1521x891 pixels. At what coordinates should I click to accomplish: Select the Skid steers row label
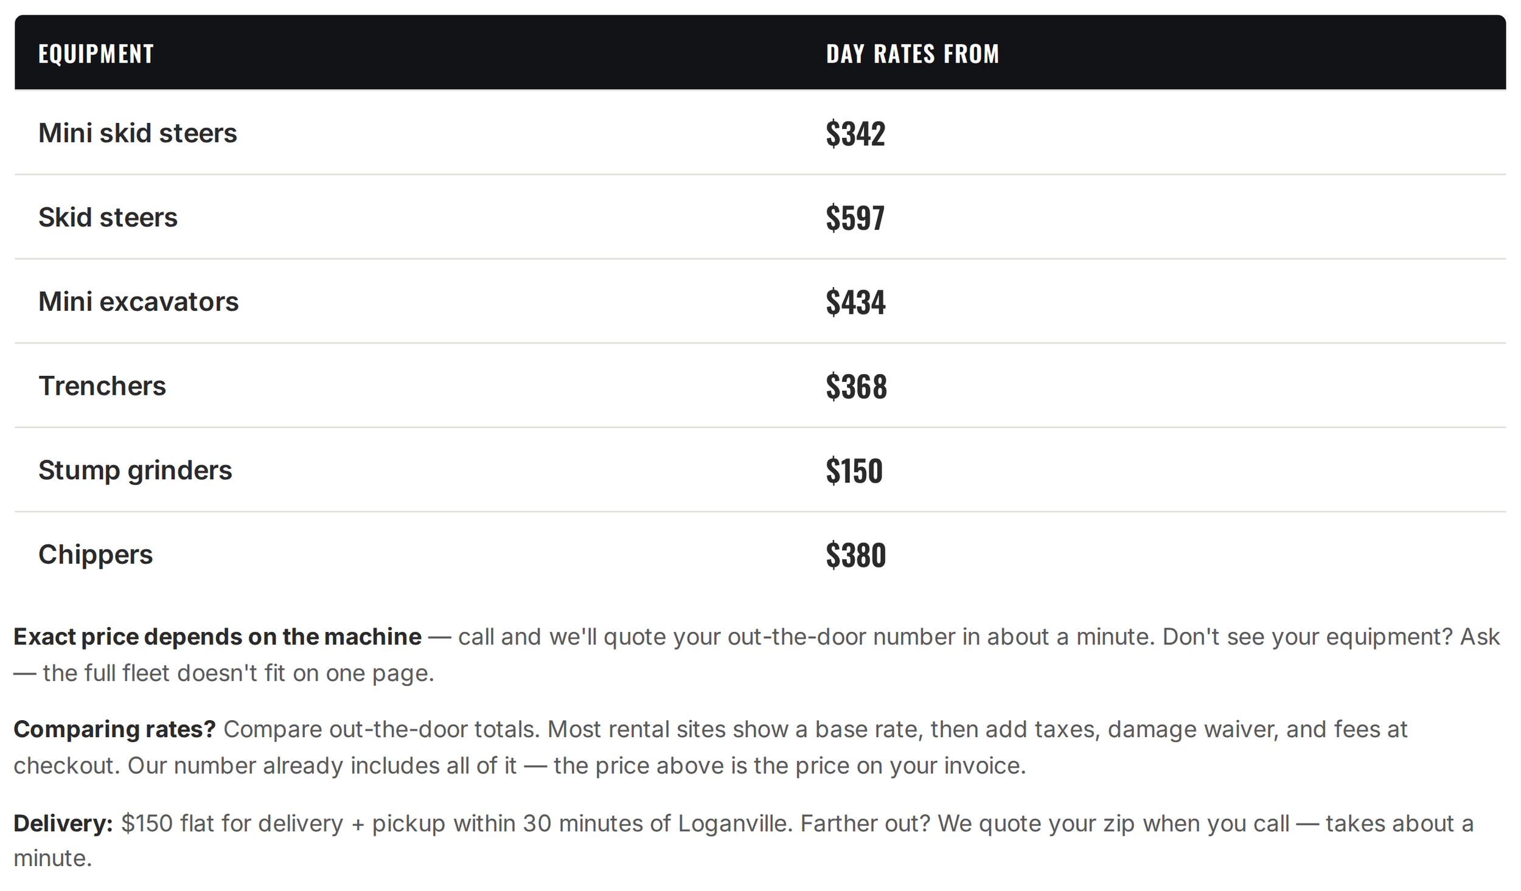click(x=108, y=217)
